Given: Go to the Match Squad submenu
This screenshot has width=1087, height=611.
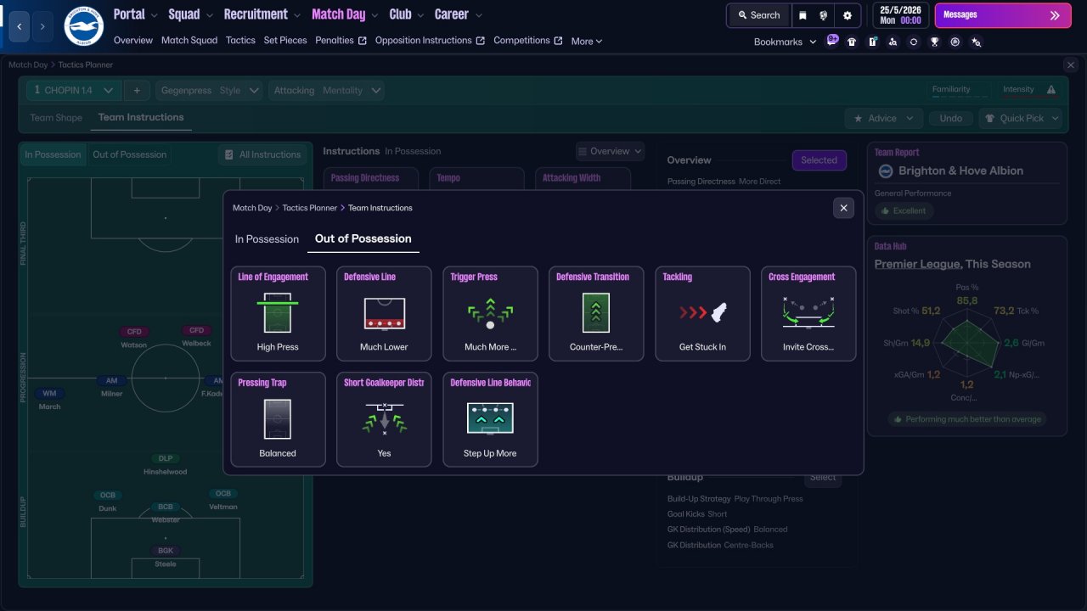Looking at the screenshot, I should coord(189,40).
